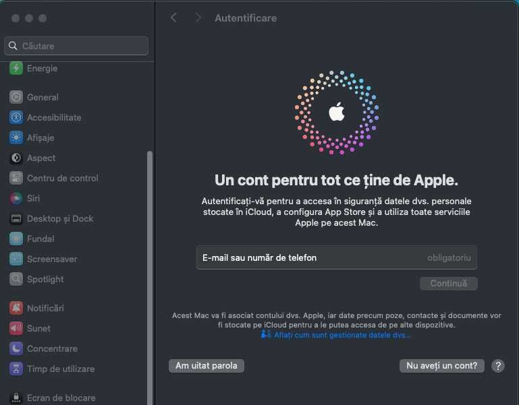Open the Aspect appearance icon
Image resolution: width=519 pixels, height=405 pixels.
coord(16,158)
